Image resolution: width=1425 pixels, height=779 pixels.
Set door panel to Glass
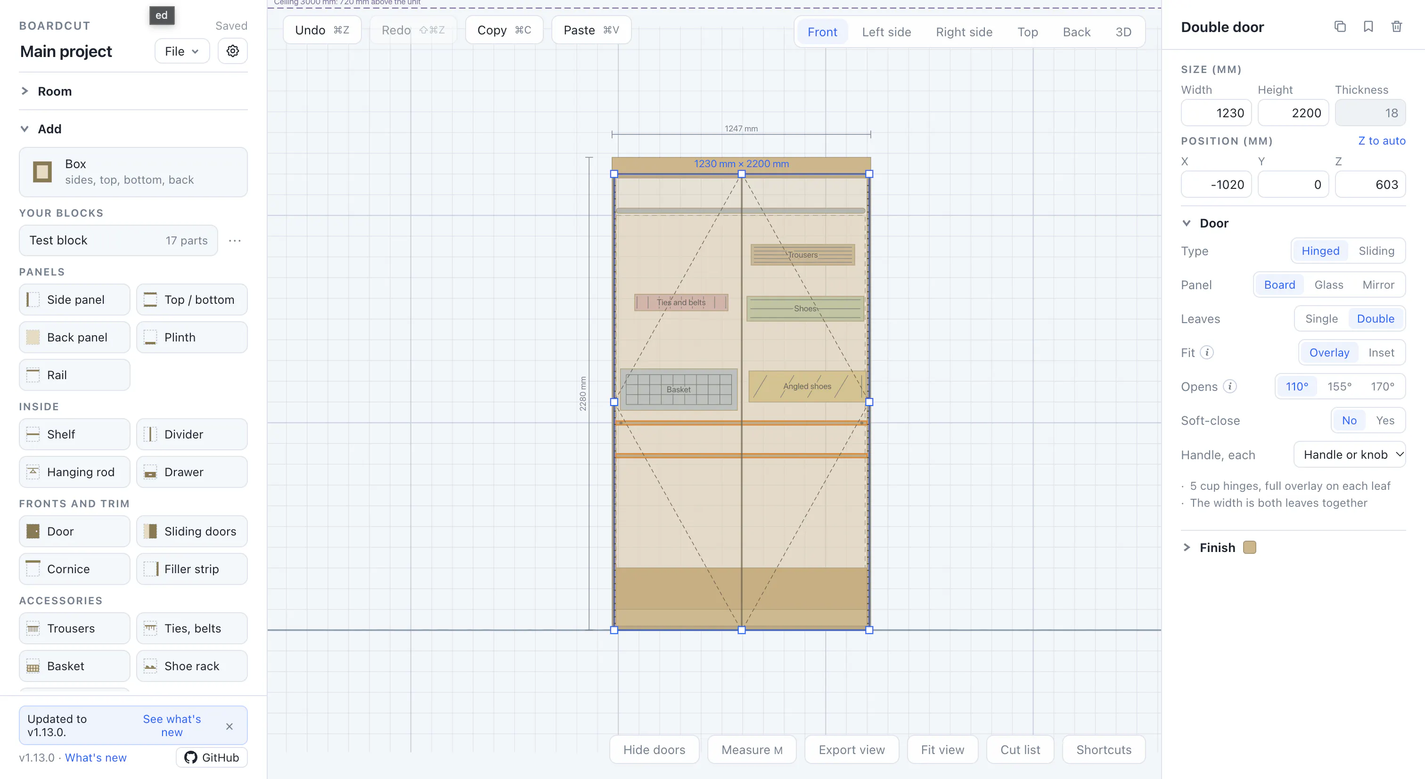tap(1329, 285)
